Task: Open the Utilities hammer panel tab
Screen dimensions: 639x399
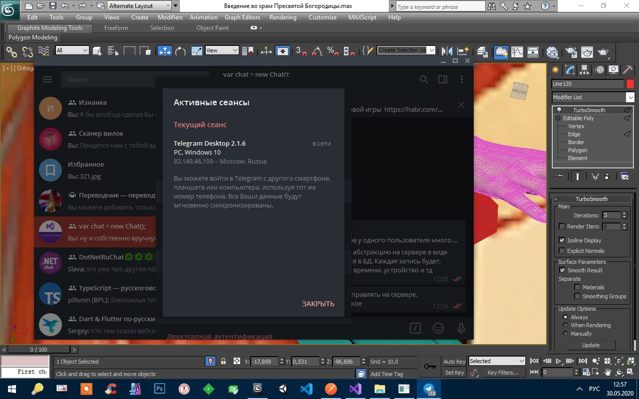Action: [628, 70]
